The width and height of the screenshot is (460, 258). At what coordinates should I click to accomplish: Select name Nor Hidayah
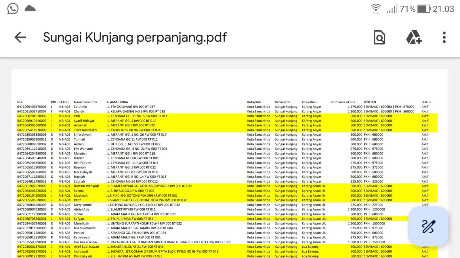pyautogui.click(x=83, y=172)
